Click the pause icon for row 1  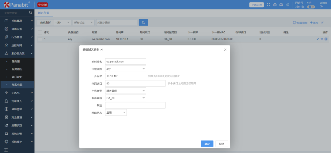[x=326, y=39]
